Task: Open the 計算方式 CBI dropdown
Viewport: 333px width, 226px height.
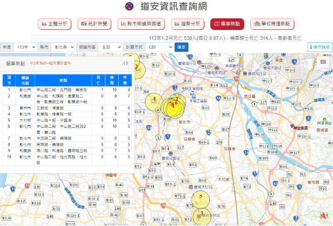Action: (159, 47)
